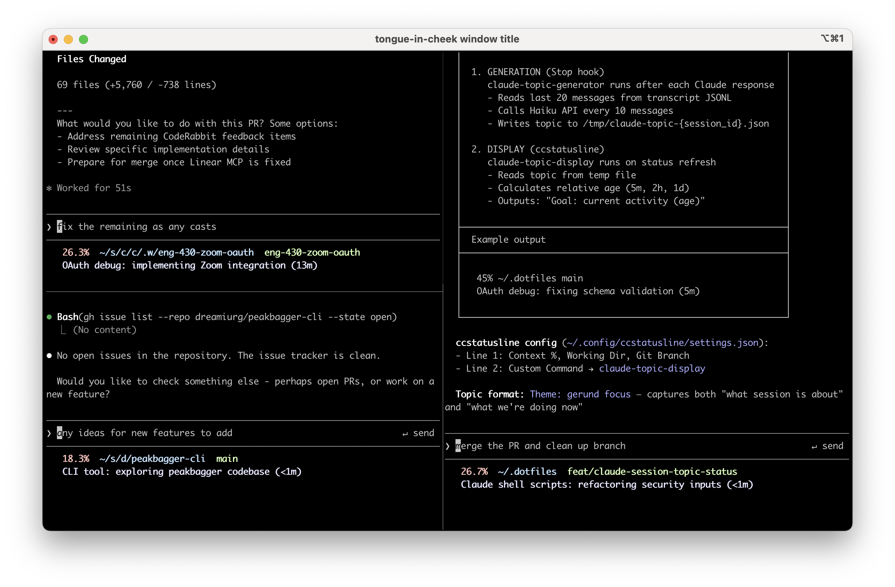Click prompt chevron before 'any ideas for new'
Image resolution: width=895 pixels, height=587 pixels.
(x=49, y=433)
